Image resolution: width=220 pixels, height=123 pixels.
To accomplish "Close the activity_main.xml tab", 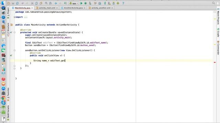I will click(x=57, y=8).
